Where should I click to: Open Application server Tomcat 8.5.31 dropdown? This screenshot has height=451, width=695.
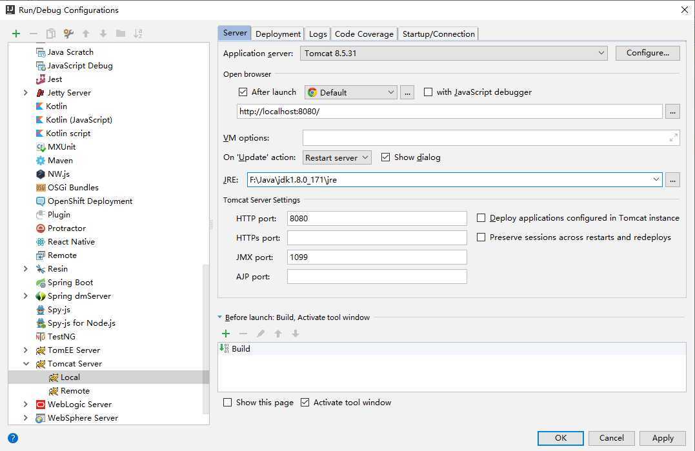(x=454, y=53)
